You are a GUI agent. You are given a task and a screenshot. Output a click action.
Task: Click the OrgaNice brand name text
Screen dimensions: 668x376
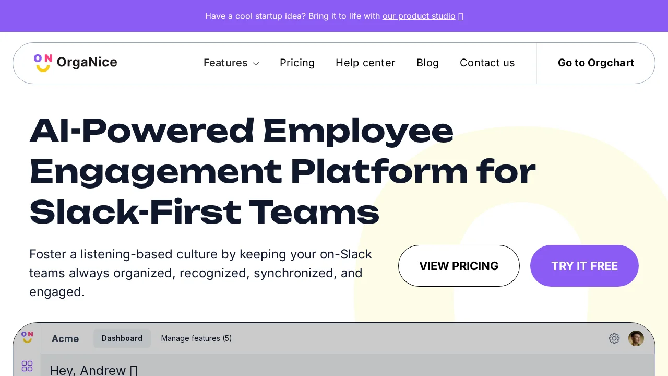pos(87,63)
